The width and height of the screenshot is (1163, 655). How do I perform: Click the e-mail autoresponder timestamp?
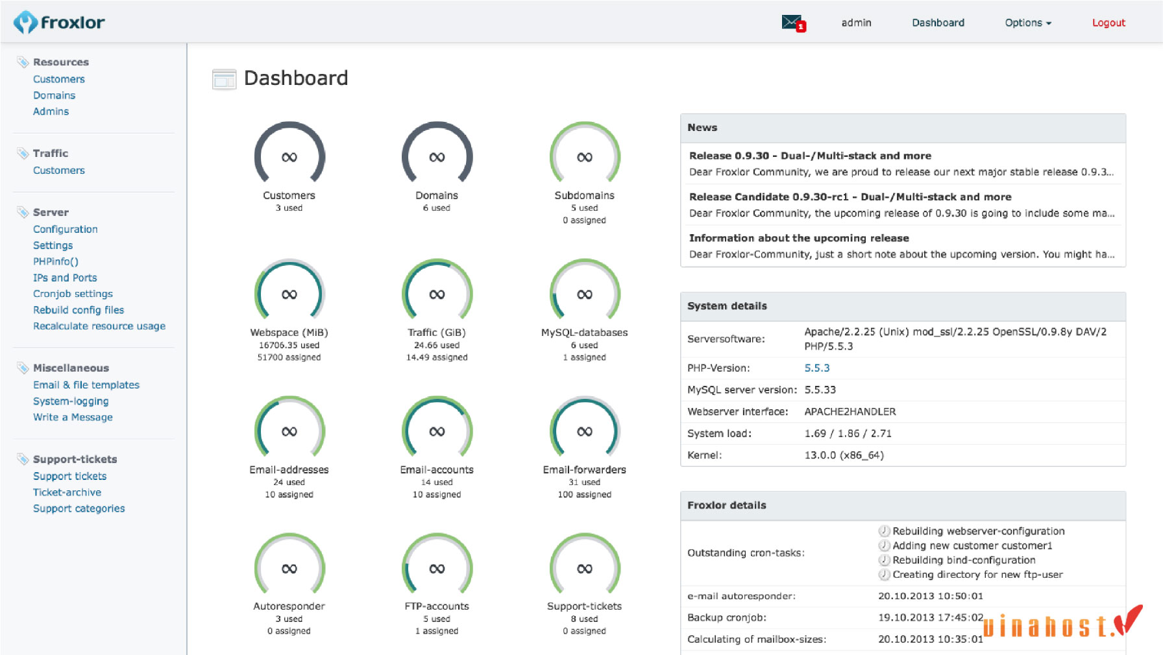click(x=931, y=596)
